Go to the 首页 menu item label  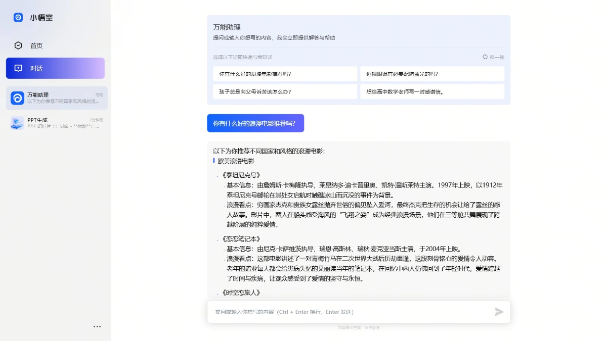pos(36,45)
